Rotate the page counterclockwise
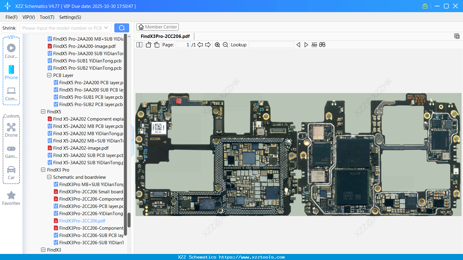 coord(148,45)
